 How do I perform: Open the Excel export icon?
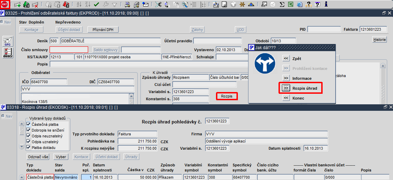click(291, 4)
